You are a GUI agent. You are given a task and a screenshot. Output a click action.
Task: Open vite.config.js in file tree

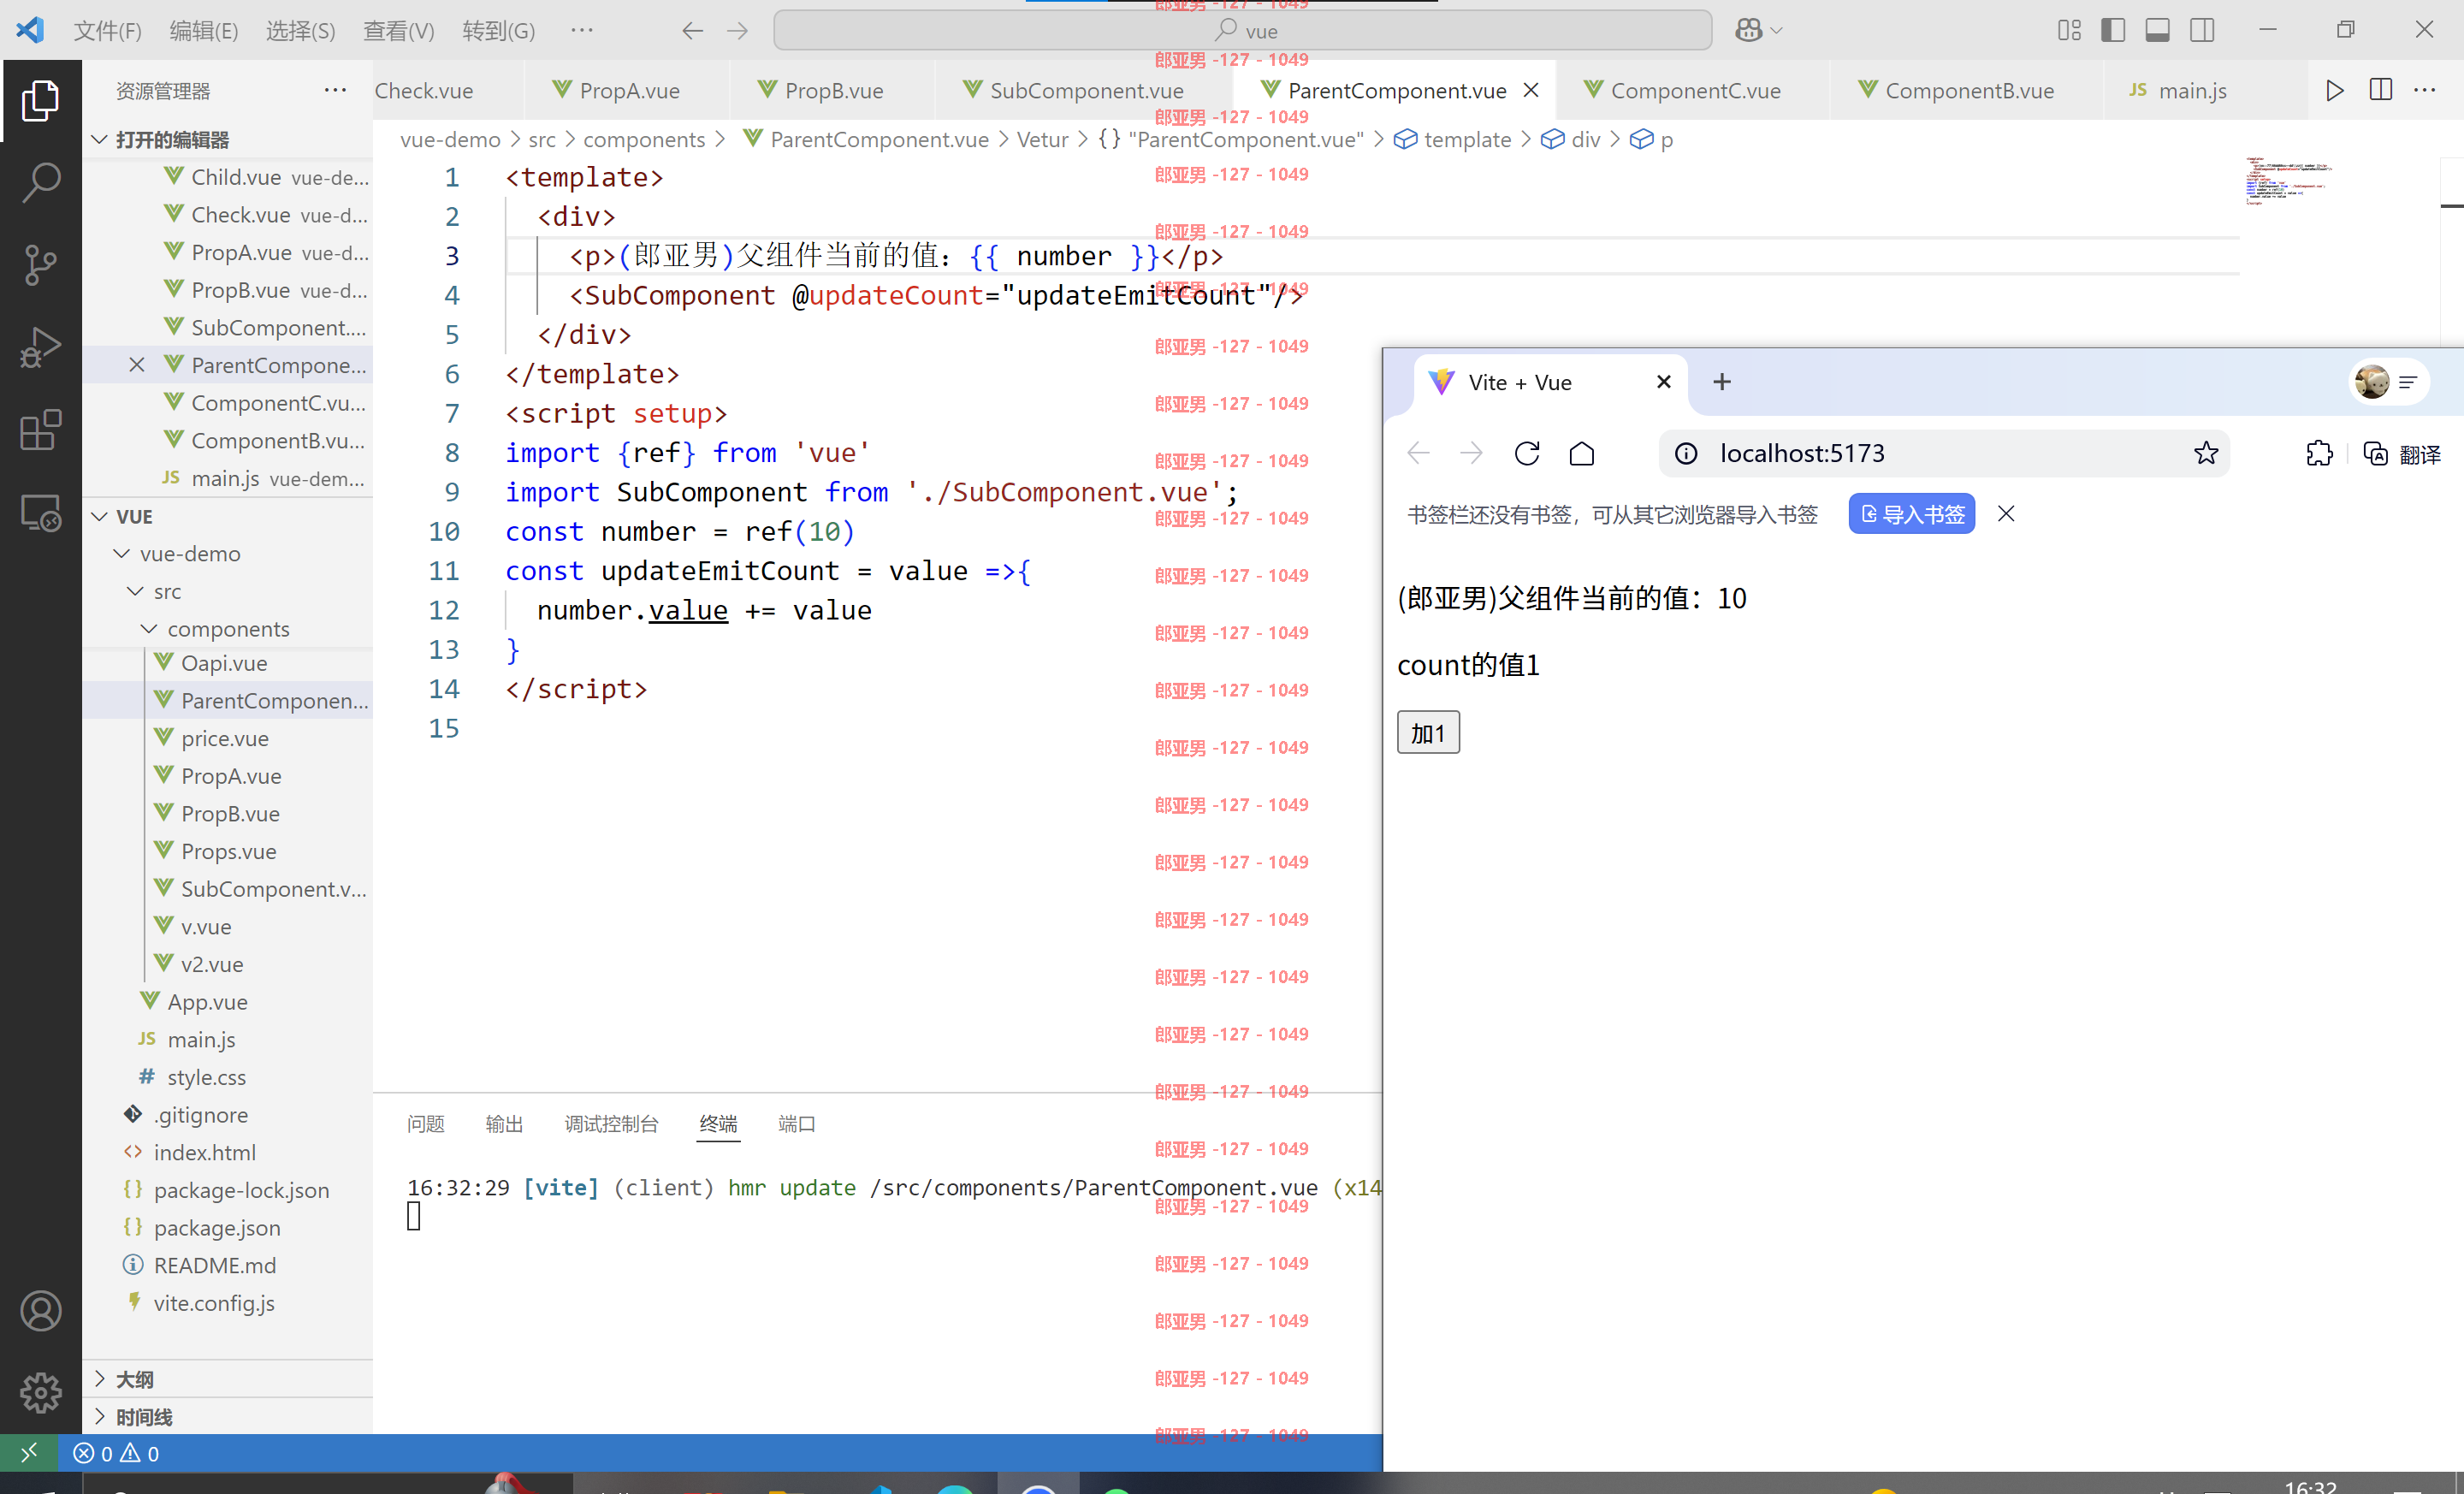213,1302
